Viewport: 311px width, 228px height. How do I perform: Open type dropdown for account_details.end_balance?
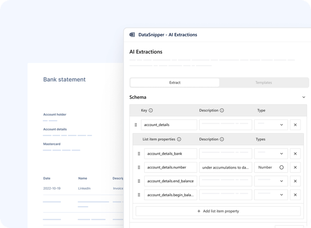click(271, 181)
